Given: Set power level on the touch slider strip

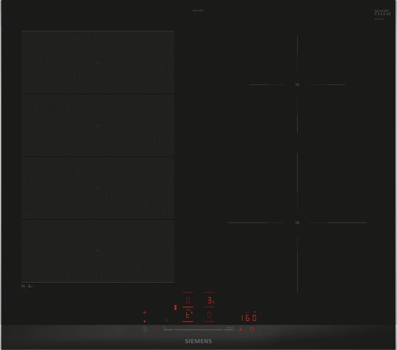Looking at the screenshot, I should tap(198, 329).
